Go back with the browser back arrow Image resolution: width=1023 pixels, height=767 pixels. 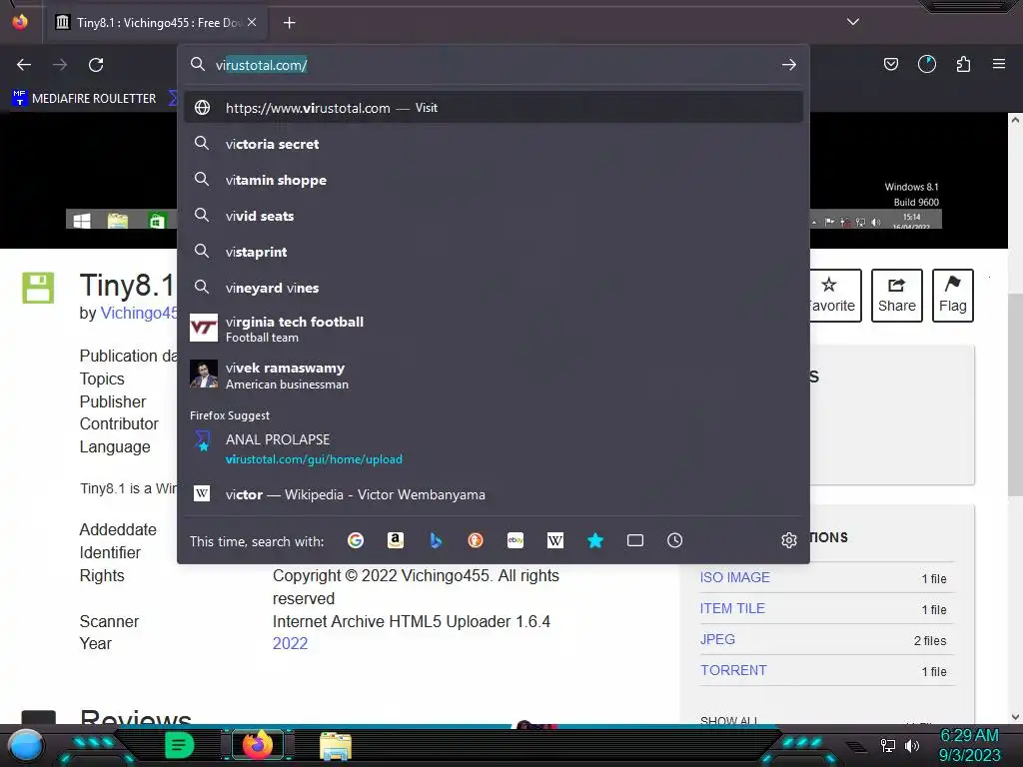pos(24,65)
